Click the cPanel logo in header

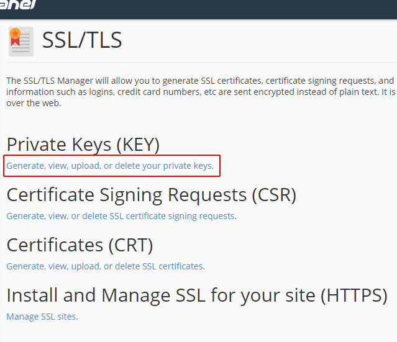(x=18, y=4)
